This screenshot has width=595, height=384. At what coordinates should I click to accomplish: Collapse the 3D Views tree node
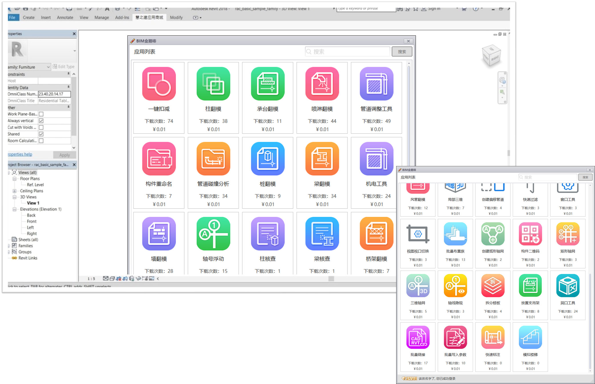pos(14,197)
